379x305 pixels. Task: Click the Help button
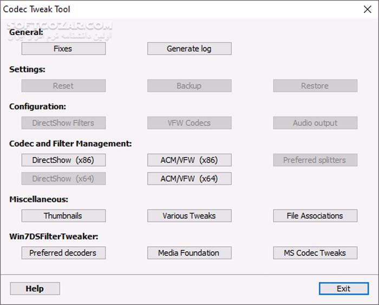coord(35,289)
